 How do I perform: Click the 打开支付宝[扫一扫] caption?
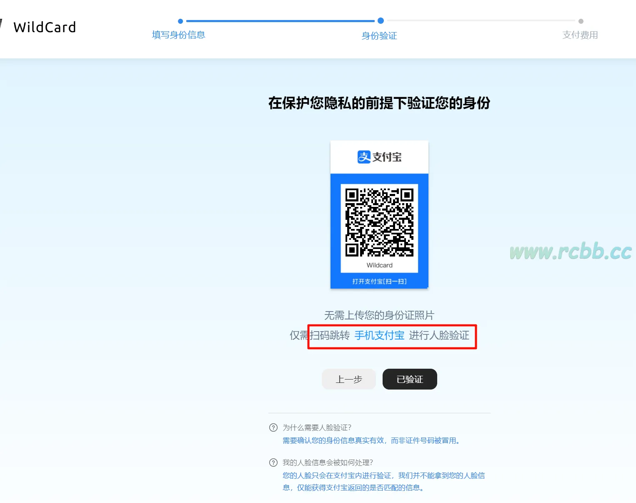(379, 282)
